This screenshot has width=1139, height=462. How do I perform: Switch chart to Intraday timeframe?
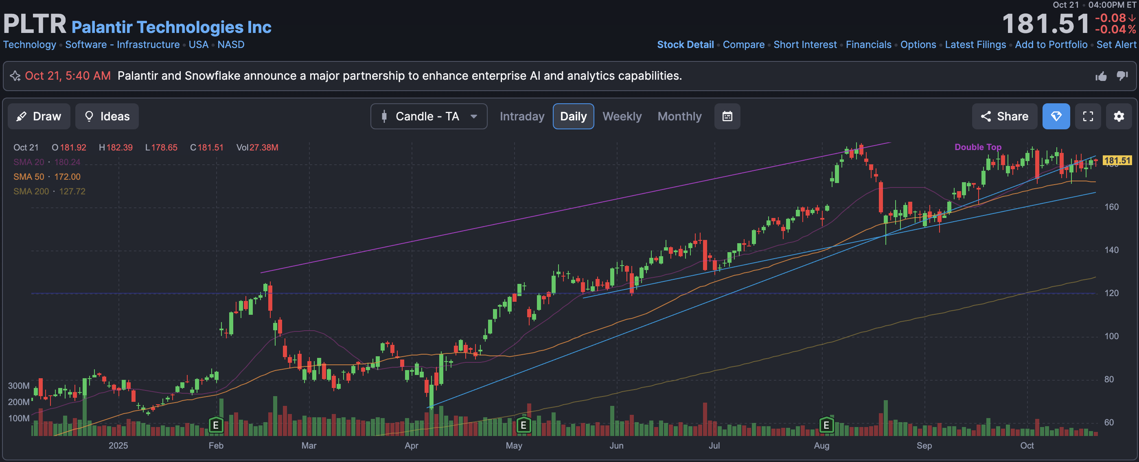522,116
